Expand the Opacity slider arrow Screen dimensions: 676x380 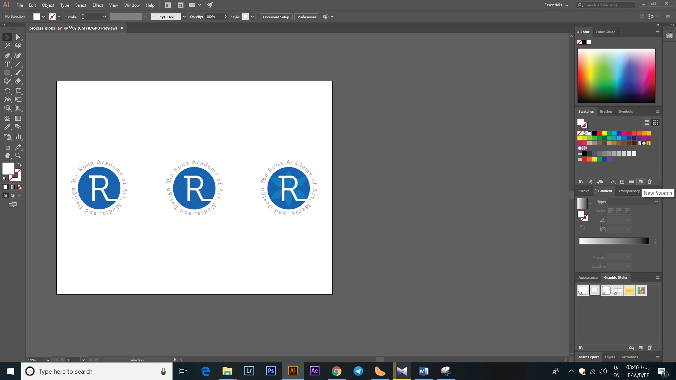(x=226, y=17)
